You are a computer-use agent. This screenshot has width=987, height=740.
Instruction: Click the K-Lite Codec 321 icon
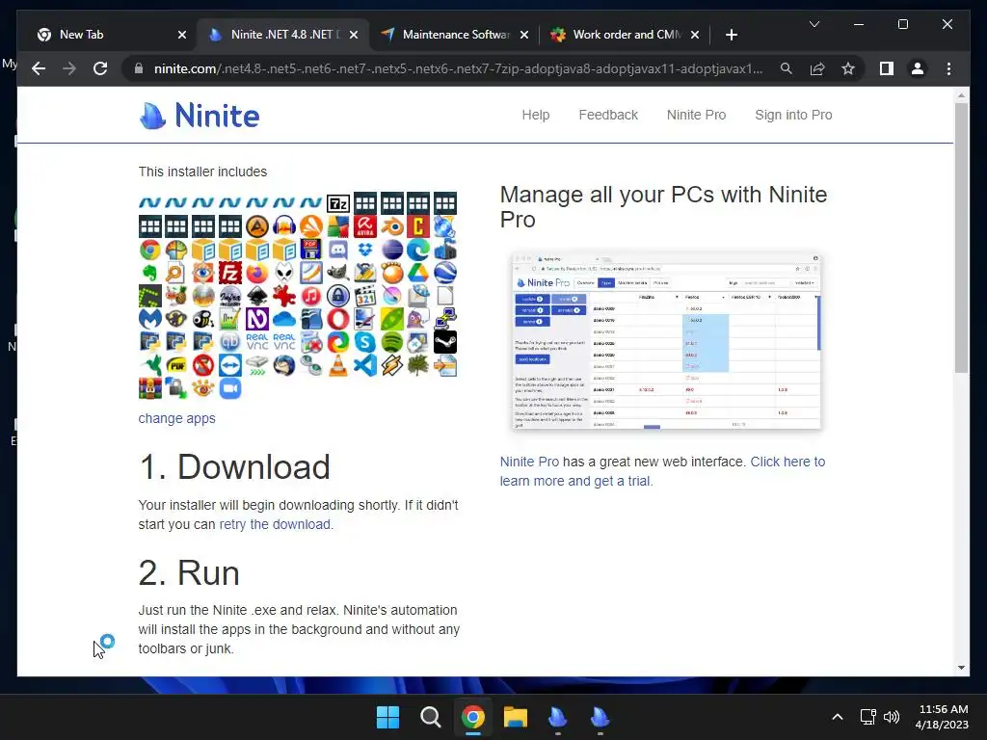[x=365, y=296]
